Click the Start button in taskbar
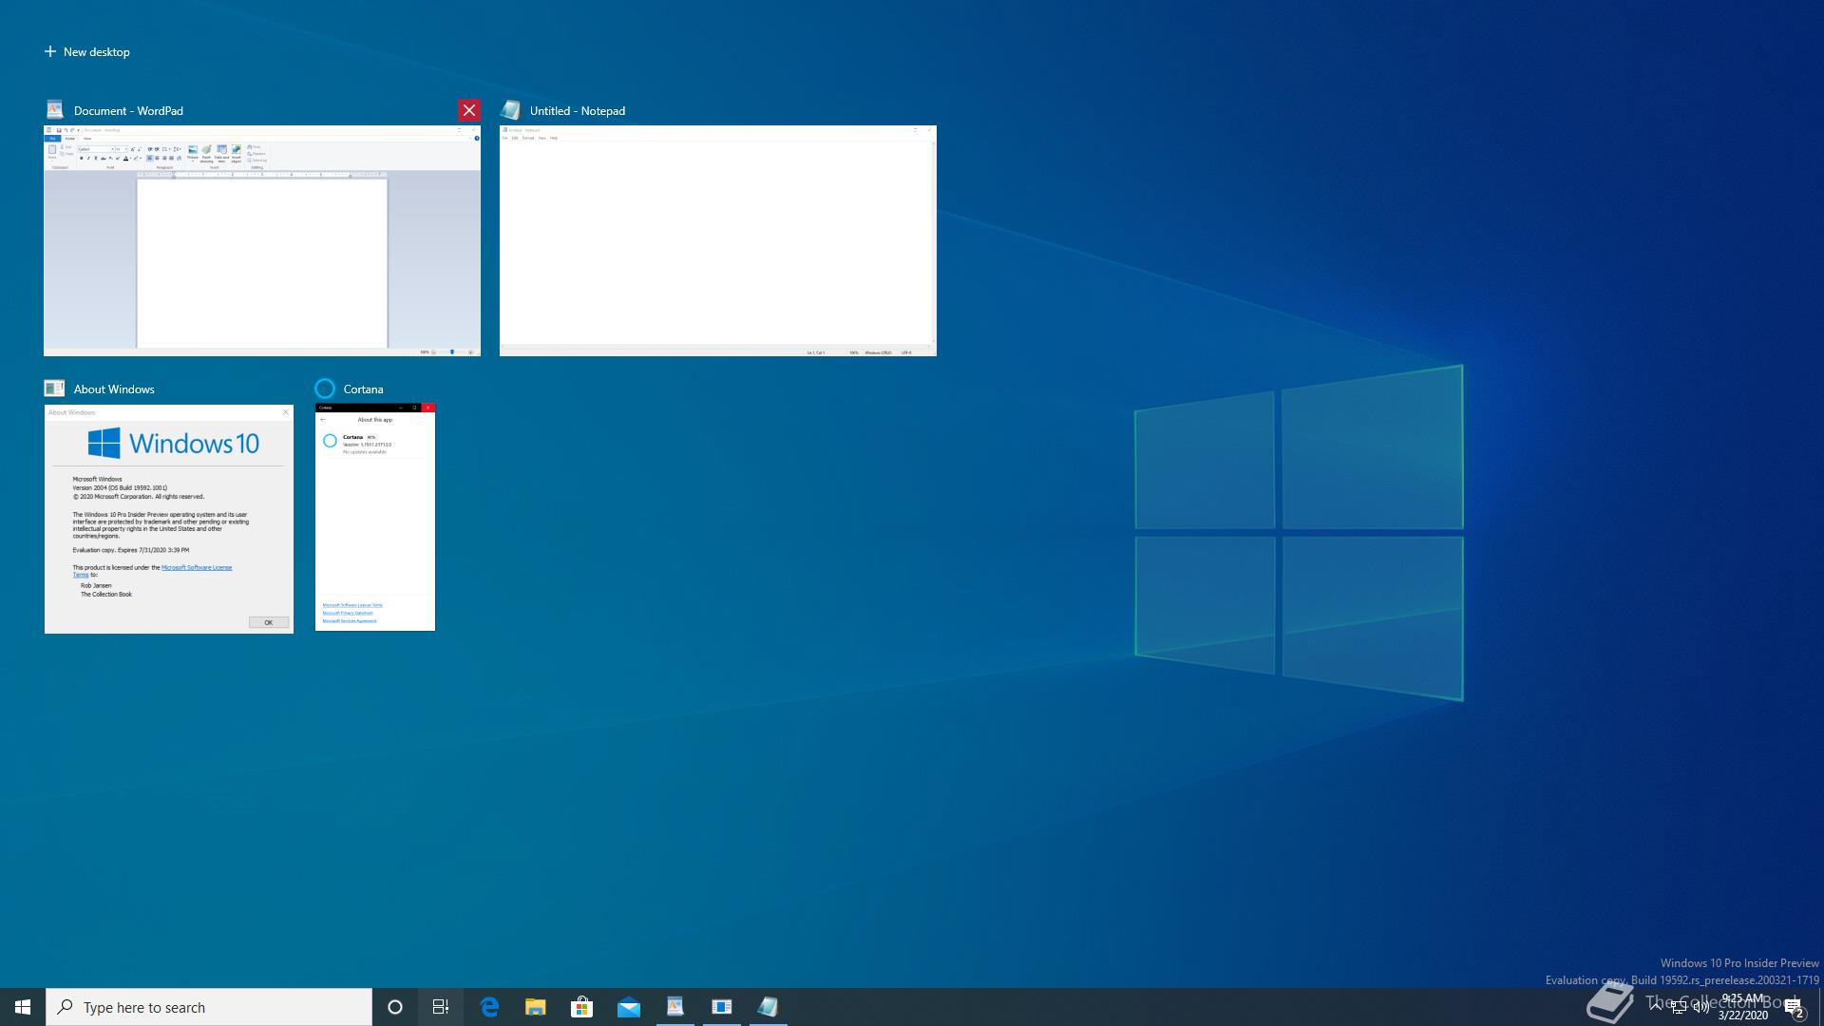The height and width of the screenshot is (1026, 1824). point(23,1007)
